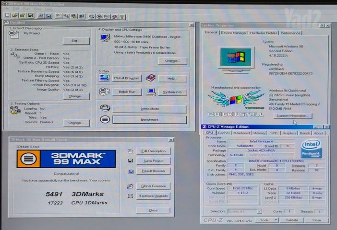Image resolution: width=337 pixels, height=230 pixels.
Task: Click the floppy icon beside Save Project
Action: (x=130, y=161)
